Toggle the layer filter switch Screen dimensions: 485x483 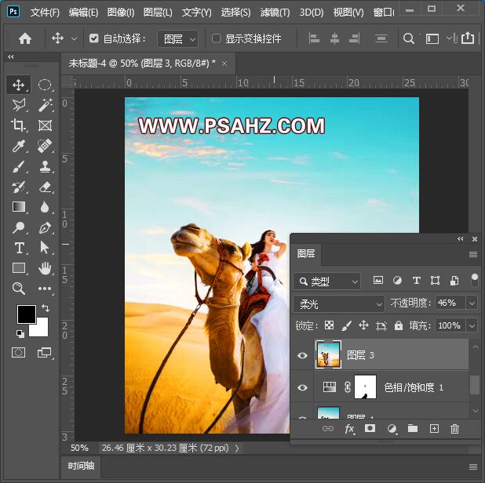coord(475,280)
